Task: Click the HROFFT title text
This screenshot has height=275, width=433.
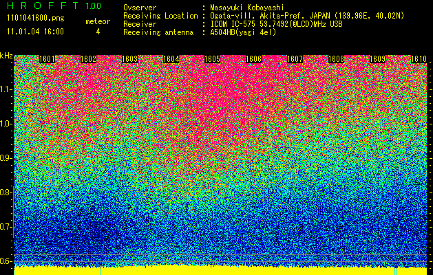Action: pyautogui.click(x=43, y=5)
